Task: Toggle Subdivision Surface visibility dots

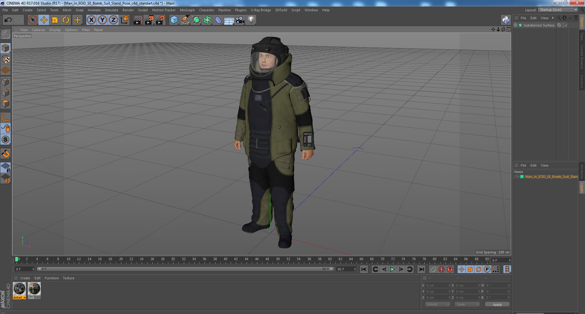Action: point(563,25)
